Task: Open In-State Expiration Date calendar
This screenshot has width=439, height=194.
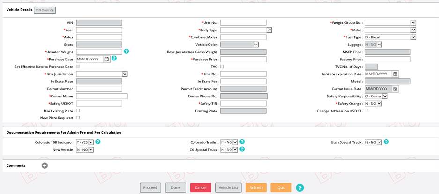Action: click(395, 74)
